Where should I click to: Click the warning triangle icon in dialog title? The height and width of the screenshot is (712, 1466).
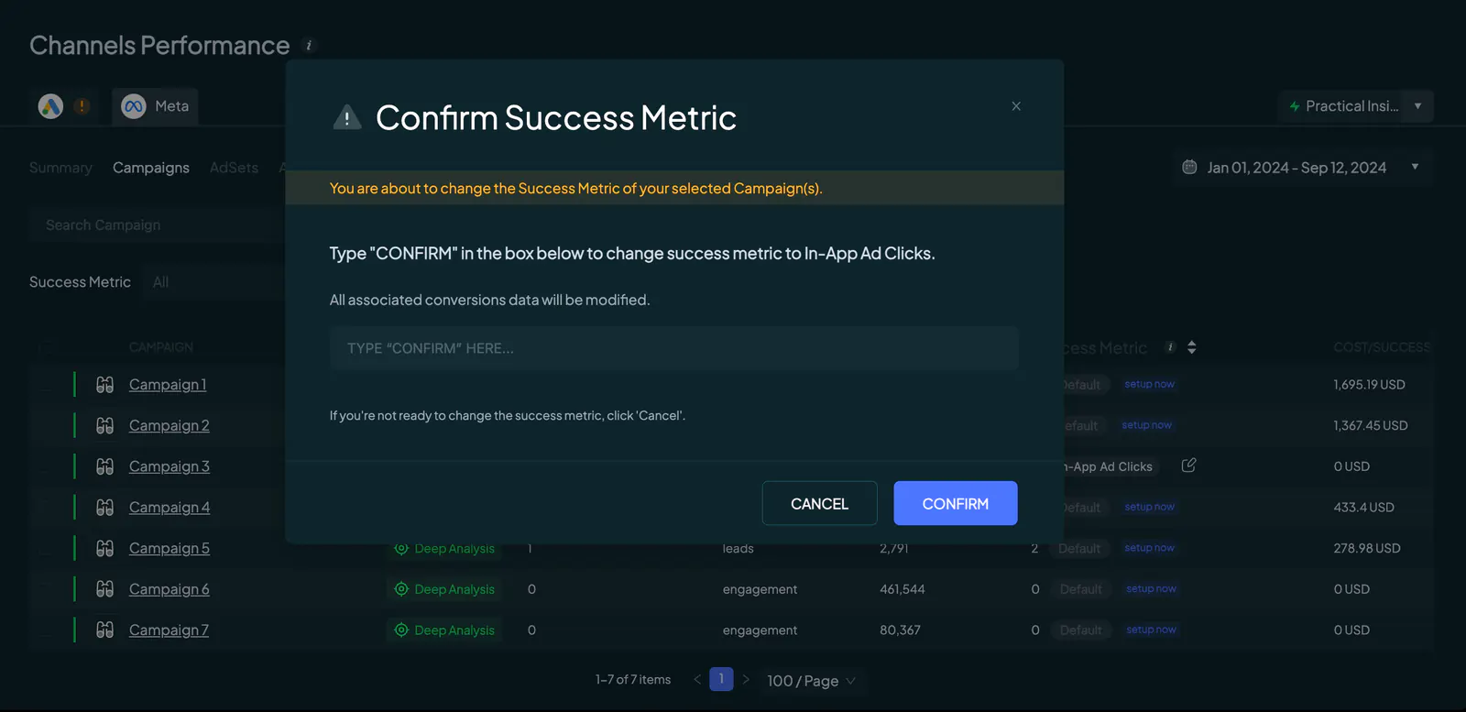(x=347, y=117)
